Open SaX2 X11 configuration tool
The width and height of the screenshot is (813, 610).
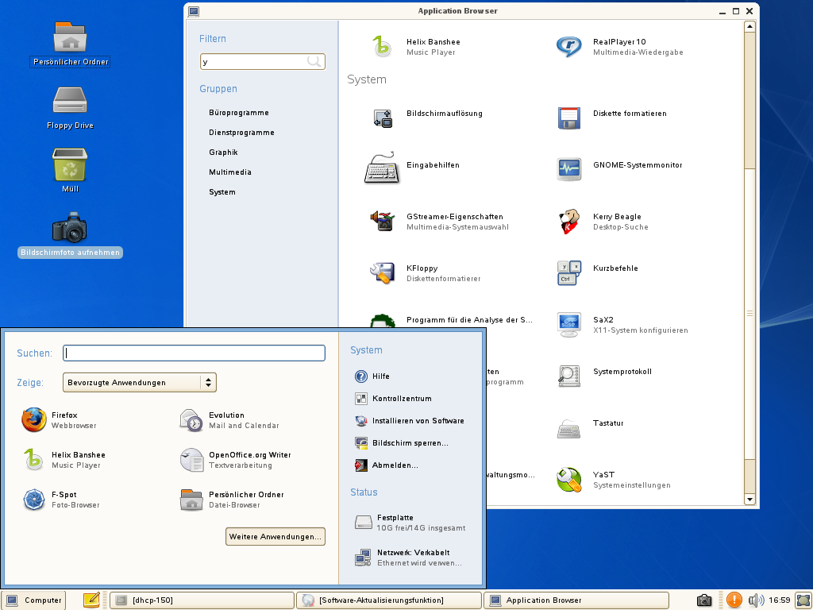[569, 324]
